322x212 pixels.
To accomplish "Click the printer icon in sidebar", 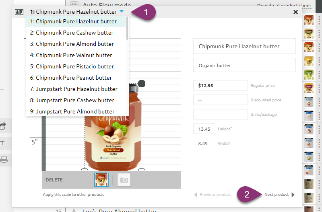I will [4, 159].
